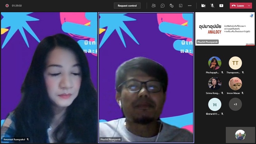Unmute the microphone
Viewport: 256px width, 144px height.
click(x=212, y=6)
